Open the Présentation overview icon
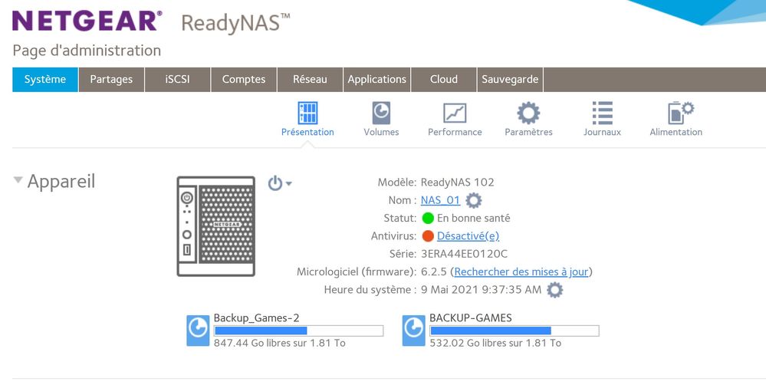This screenshot has width=766, height=385. tap(307, 114)
